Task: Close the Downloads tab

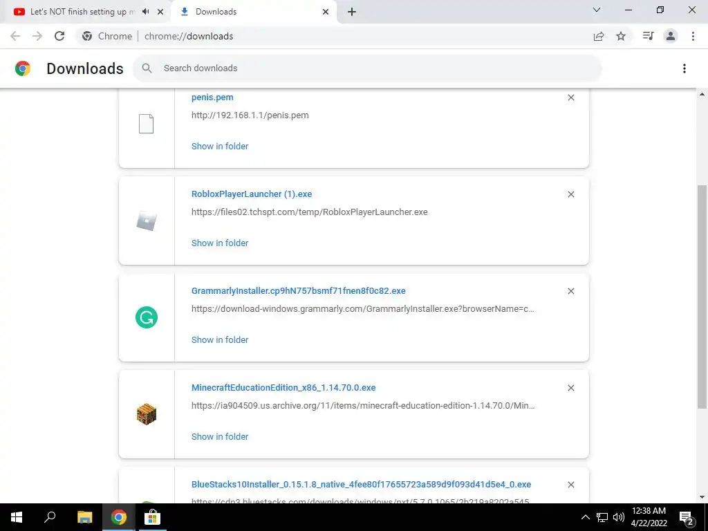Action: (326, 12)
